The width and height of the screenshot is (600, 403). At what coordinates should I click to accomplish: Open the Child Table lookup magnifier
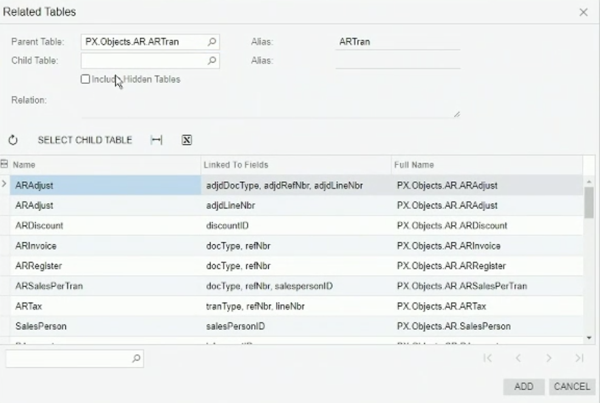click(212, 60)
